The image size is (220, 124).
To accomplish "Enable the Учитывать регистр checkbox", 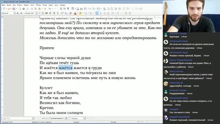I will pyautogui.click(x=50, y=118).
